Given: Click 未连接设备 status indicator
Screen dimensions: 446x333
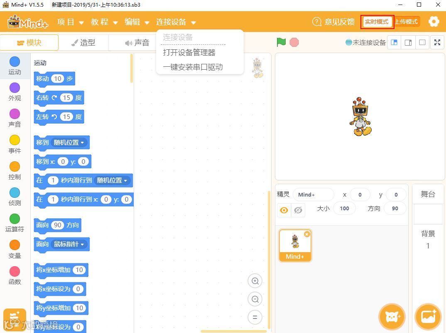Looking at the screenshot, I should point(365,43).
